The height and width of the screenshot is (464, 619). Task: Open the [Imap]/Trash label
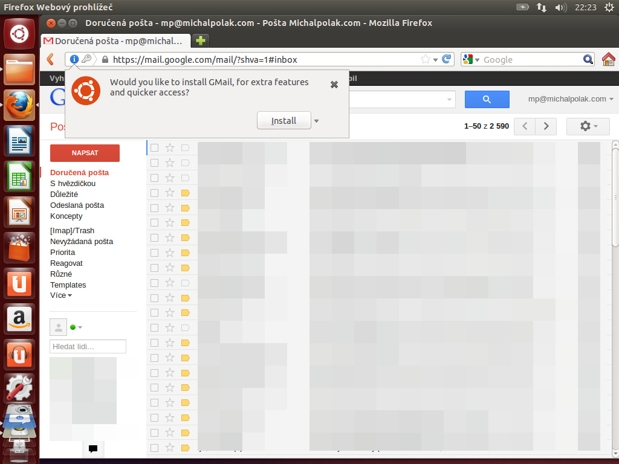(73, 231)
